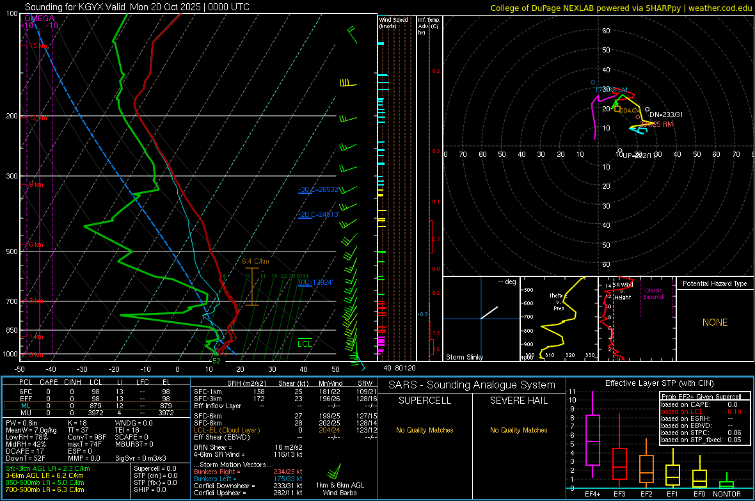Click the Prob EF2+ Given Supercell heading
The height and width of the screenshot is (501, 755).
pyautogui.click(x=701, y=397)
